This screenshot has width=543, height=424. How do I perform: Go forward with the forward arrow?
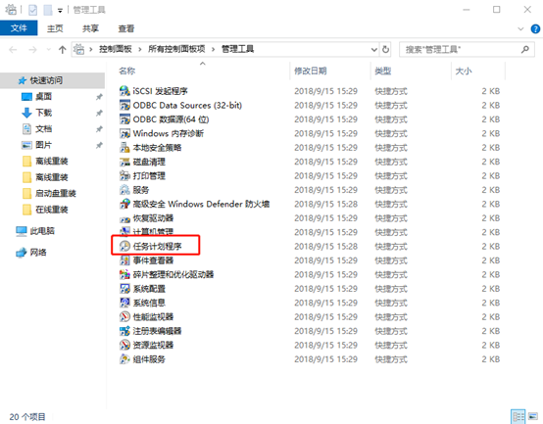pyautogui.click(x=32, y=50)
